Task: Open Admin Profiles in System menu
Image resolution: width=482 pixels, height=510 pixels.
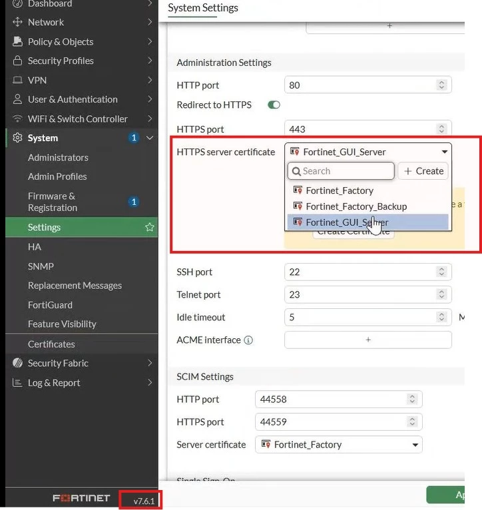Action: [x=57, y=176]
